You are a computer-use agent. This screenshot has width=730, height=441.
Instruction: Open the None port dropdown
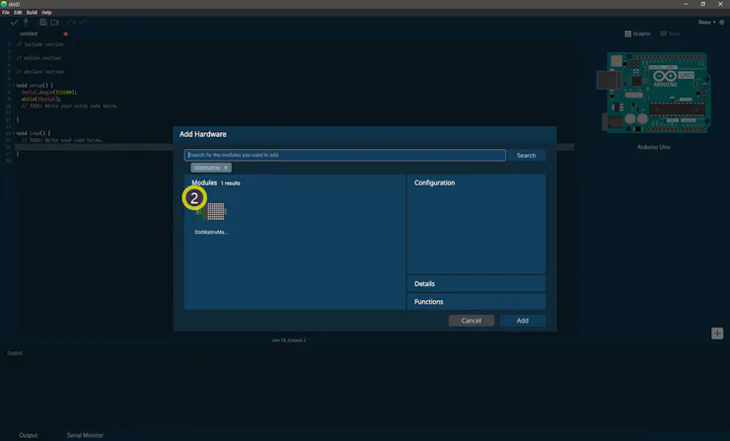point(706,22)
